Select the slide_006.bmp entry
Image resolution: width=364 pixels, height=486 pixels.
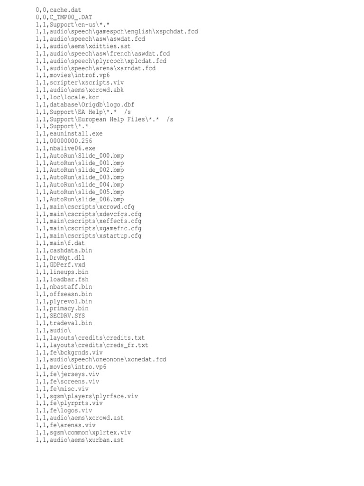click(x=80, y=199)
